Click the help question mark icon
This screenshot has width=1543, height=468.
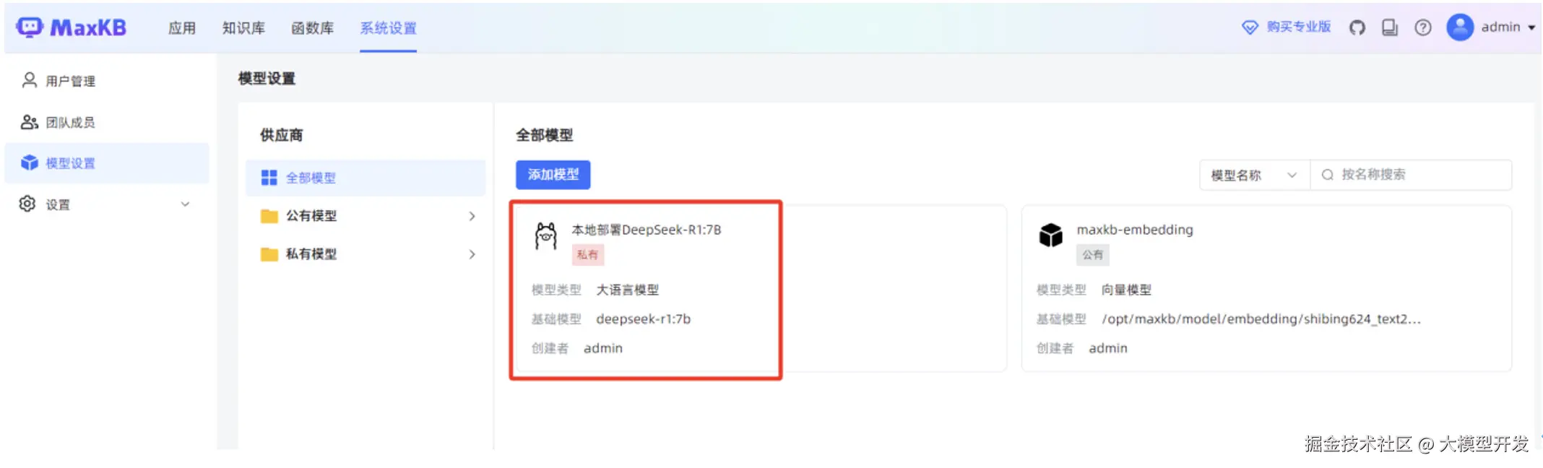pyautogui.click(x=1423, y=27)
